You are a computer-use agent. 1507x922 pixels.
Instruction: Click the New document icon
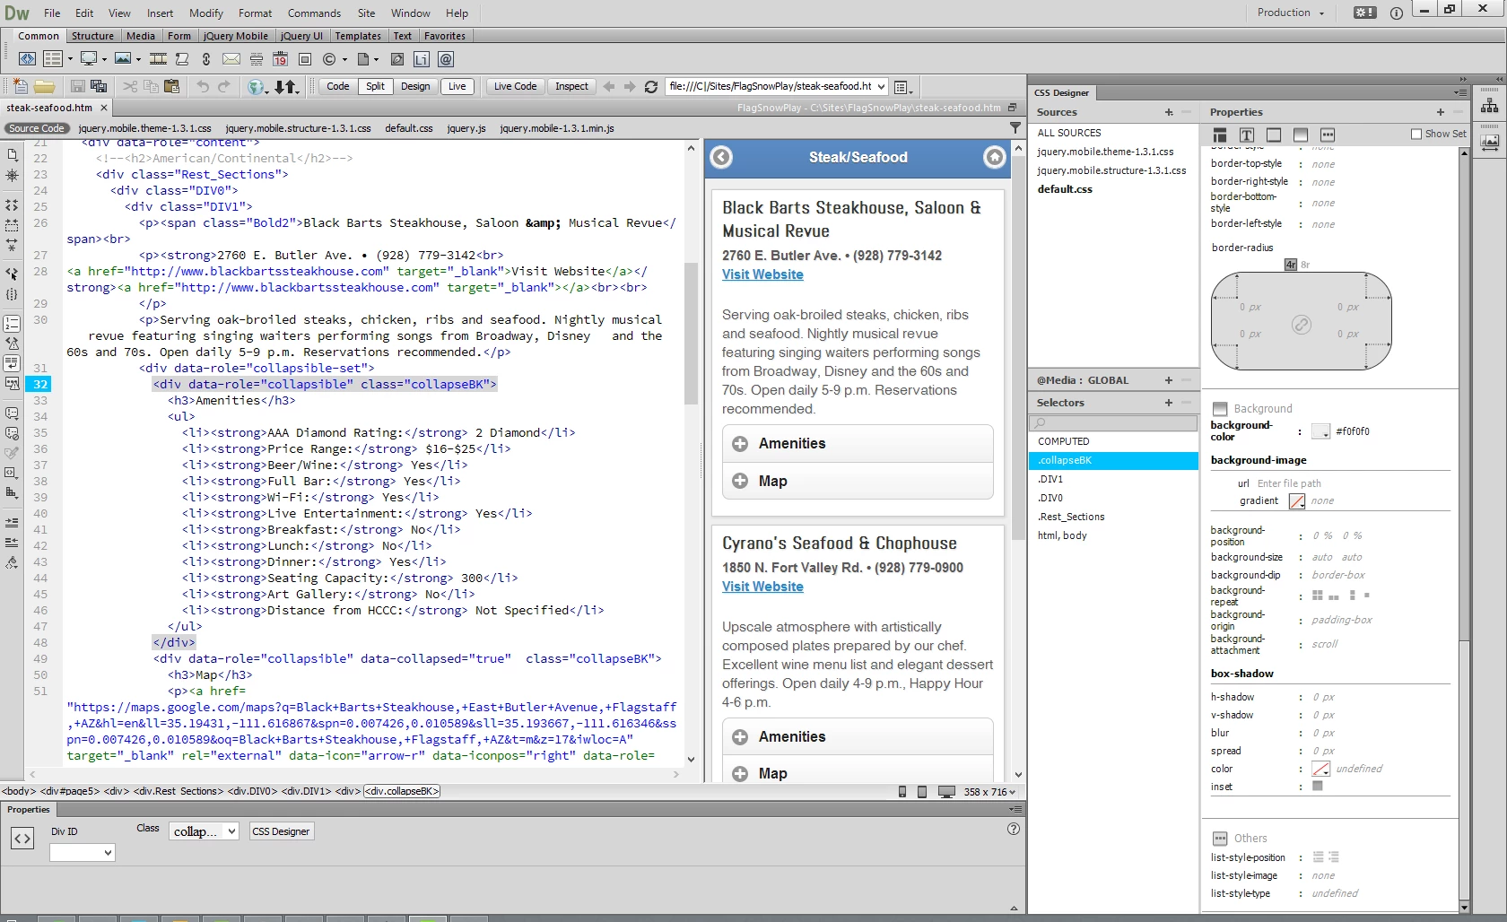20,87
